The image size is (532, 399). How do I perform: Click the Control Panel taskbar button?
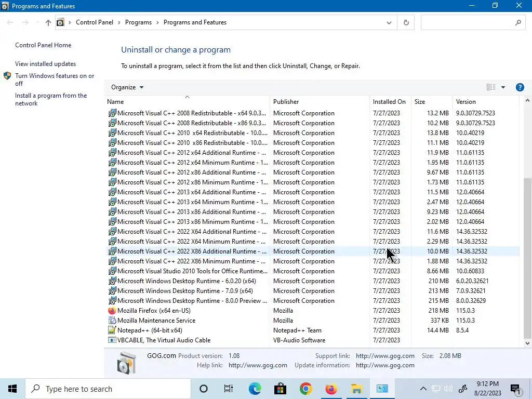click(382, 389)
